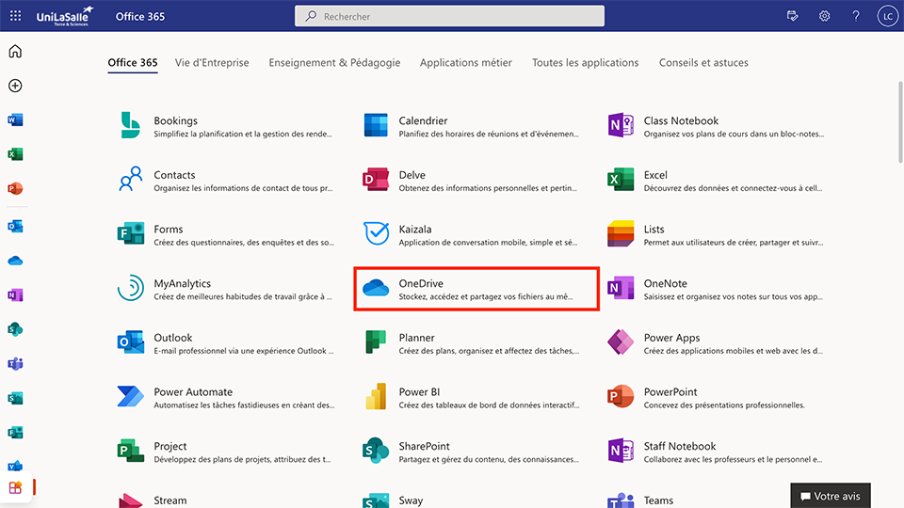Open the Forms app link
The image size is (904, 508).
(x=225, y=234)
